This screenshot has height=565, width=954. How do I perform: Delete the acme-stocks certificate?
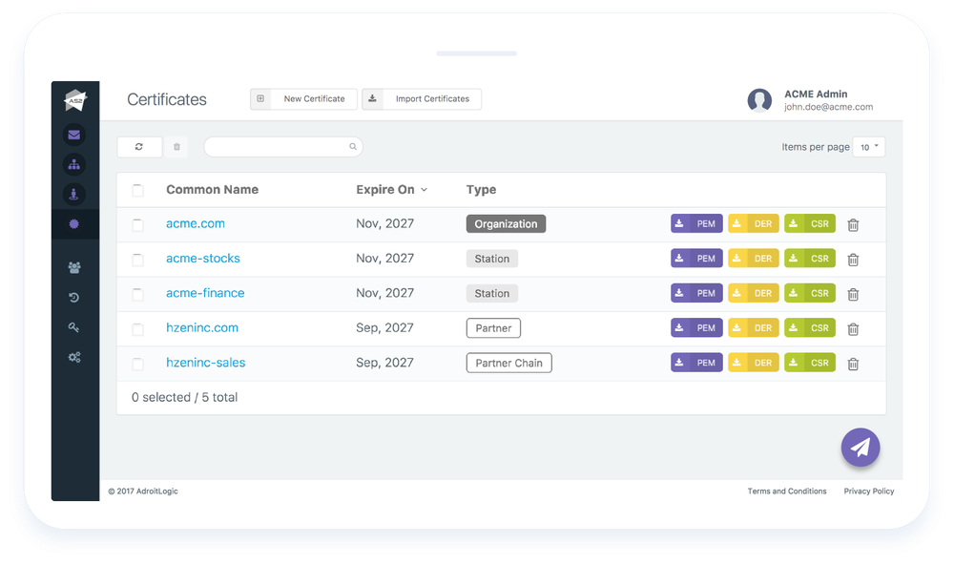(853, 260)
